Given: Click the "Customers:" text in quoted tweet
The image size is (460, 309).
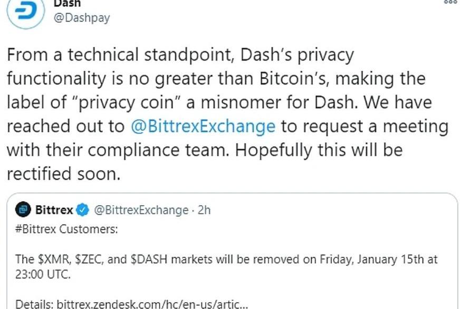Looking at the screenshot, I should (x=91, y=230).
